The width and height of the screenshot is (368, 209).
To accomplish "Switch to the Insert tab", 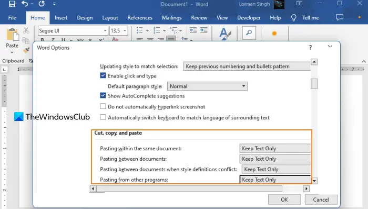I will (61, 18).
